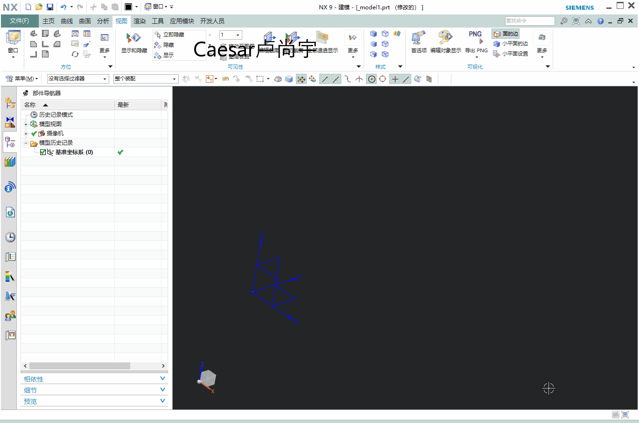The height and width of the screenshot is (423, 639).
Task: Toggle the 面的边 rendering option
Action: pos(506,33)
